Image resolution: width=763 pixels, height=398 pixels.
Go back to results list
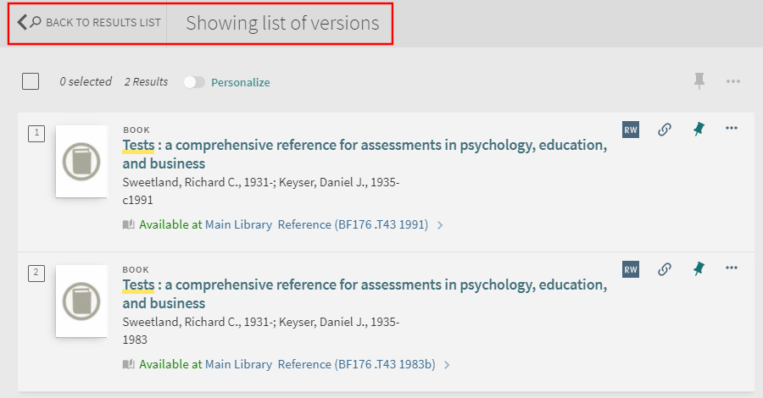pyautogui.click(x=90, y=23)
